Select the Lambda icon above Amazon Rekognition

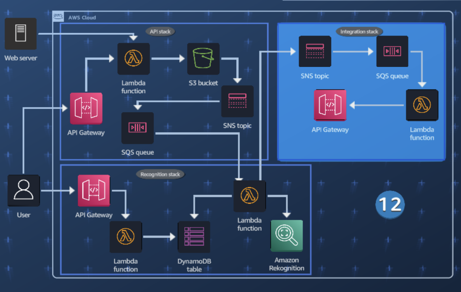249,196
